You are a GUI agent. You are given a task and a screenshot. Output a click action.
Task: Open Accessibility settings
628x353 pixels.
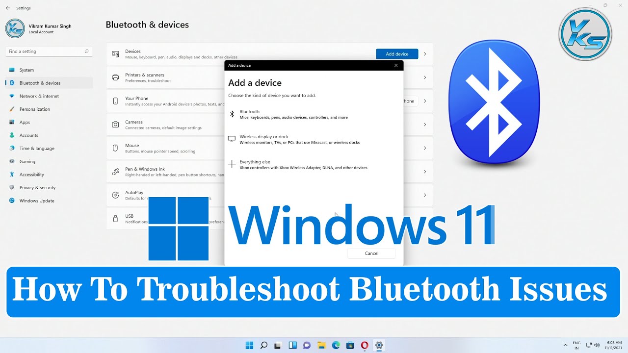(49, 175)
